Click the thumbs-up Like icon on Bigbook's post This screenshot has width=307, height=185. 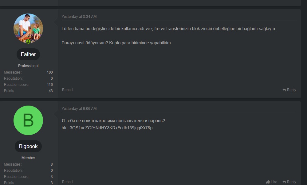click(x=268, y=182)
